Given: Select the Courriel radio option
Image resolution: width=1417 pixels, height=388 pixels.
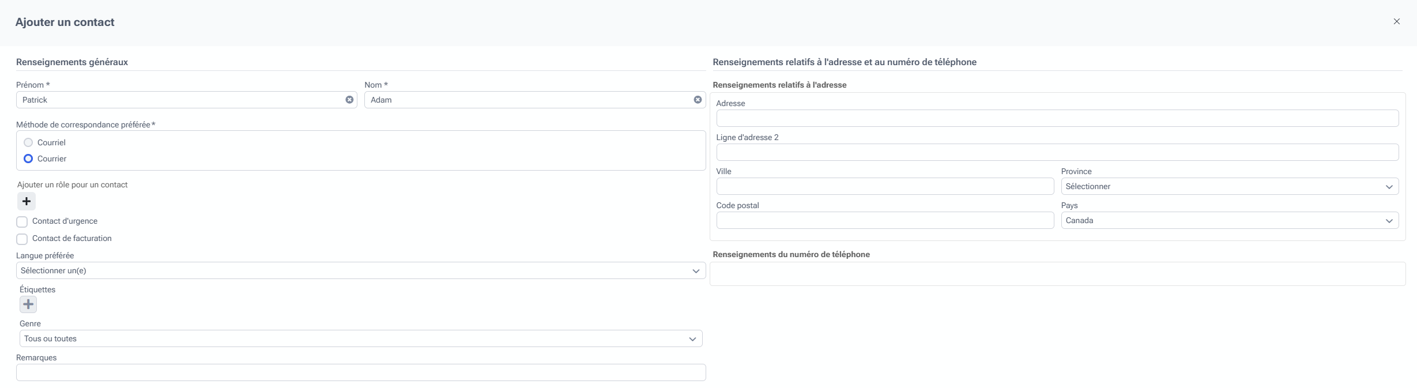Looking at the screenshot, I should click(28, 142).
